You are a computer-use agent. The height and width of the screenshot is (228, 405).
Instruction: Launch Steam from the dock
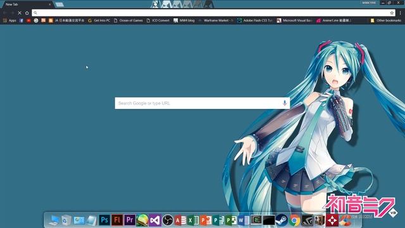282,220
